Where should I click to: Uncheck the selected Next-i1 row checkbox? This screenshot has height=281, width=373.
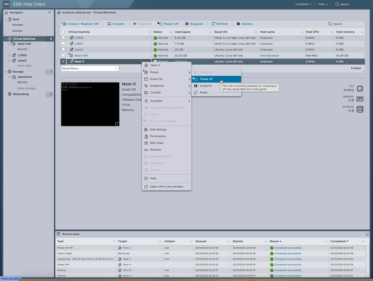point(63,62)
